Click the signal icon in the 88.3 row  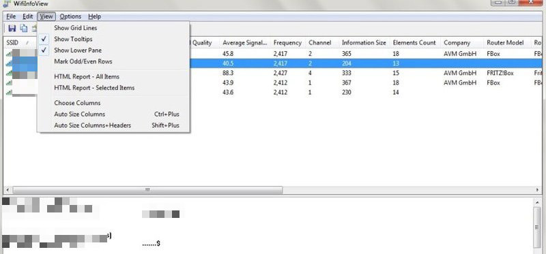(9, 74)
